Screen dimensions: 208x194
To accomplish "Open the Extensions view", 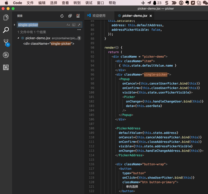I will pyautogui.click(x=6, y=67).
